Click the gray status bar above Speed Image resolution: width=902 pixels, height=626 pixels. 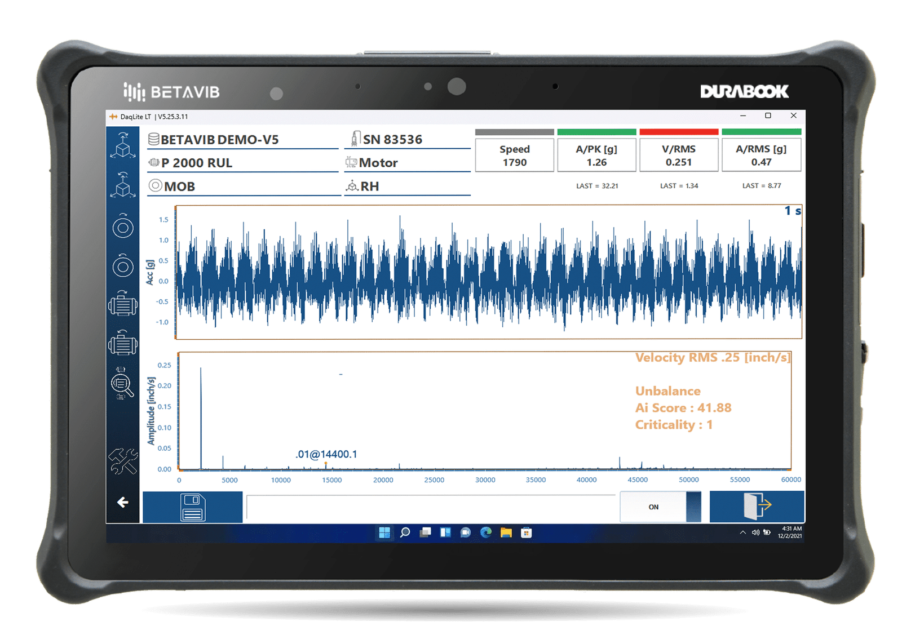click(515, 132)
